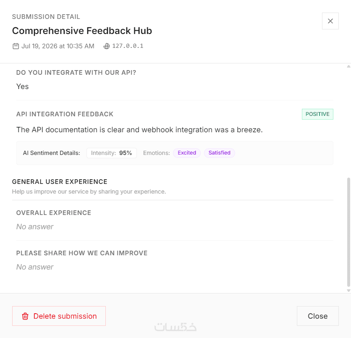
Task: Click the API feedback answer text
Action: pyautogui.click(x=139, y=130)
